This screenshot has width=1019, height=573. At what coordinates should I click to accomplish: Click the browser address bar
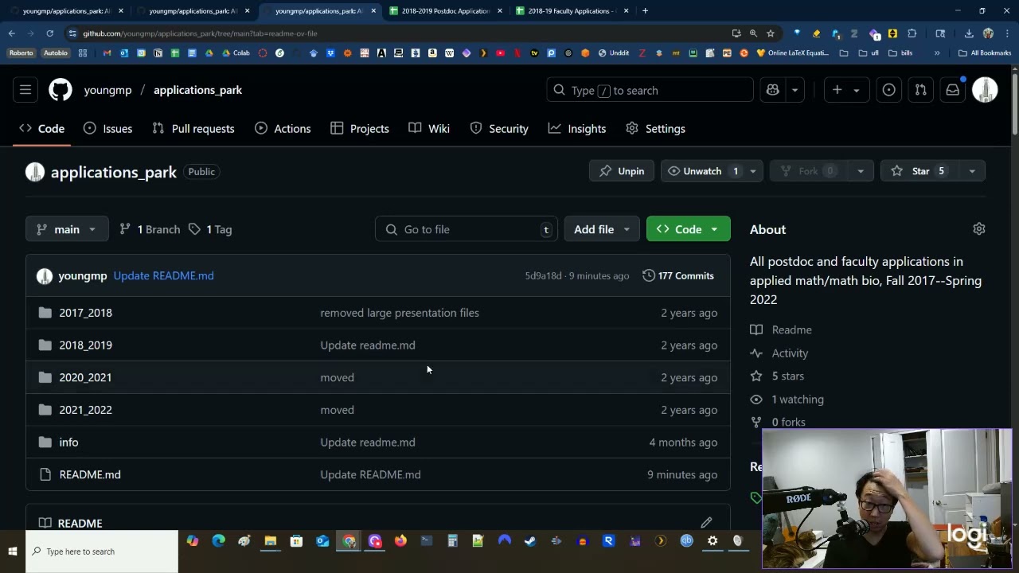[398, 33]
